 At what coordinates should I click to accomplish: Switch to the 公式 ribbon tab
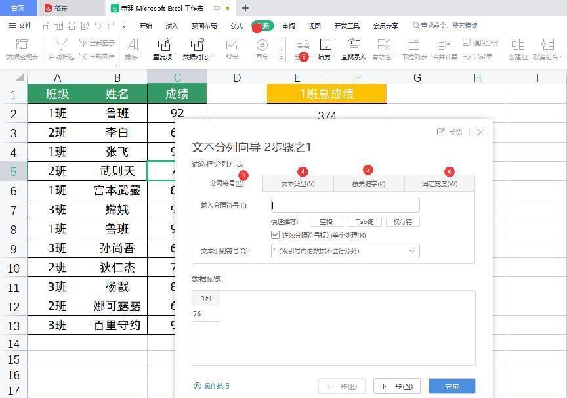coord(236,26)
